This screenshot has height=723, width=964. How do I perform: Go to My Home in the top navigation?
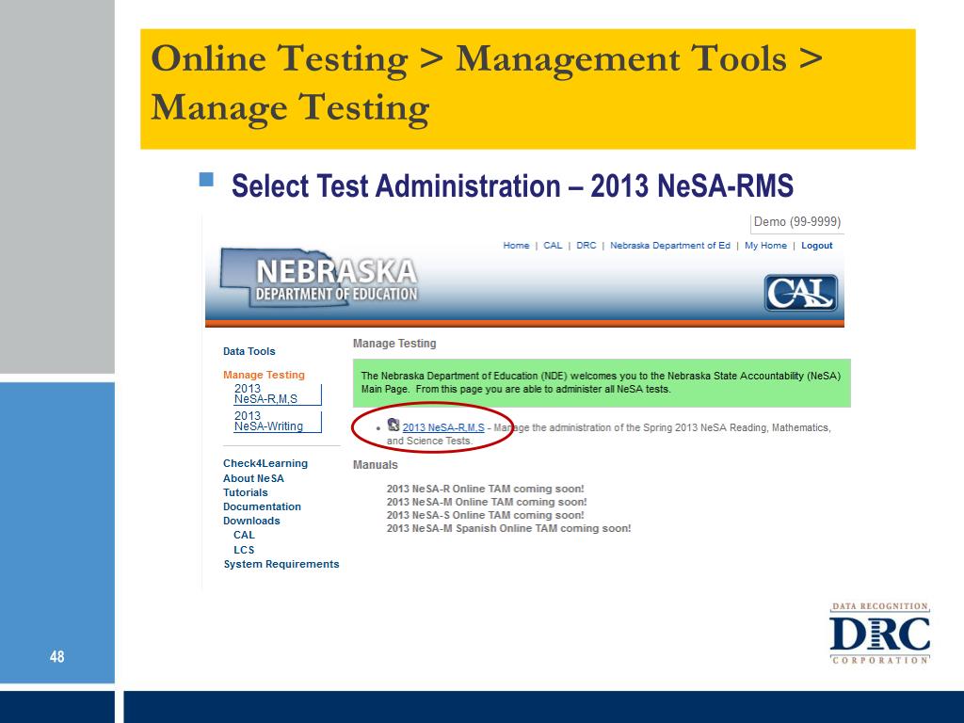pos(765,246)
